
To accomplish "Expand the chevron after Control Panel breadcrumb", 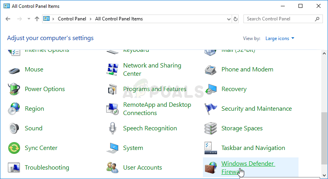I will (90, 19).
